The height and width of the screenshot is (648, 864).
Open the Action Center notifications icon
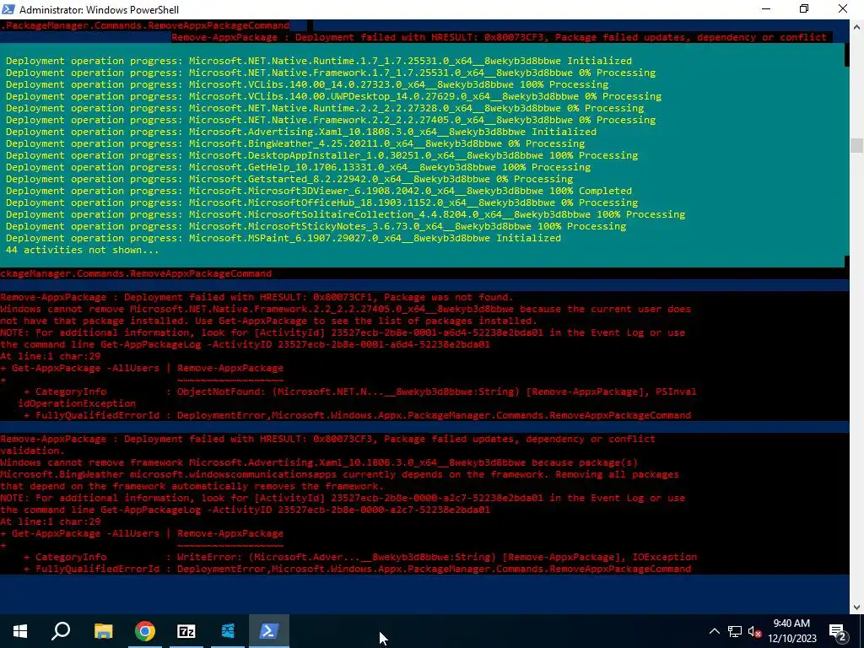[838, 631]
